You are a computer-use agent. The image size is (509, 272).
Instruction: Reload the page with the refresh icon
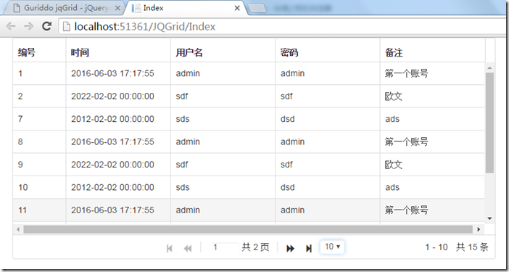[47, 26]
